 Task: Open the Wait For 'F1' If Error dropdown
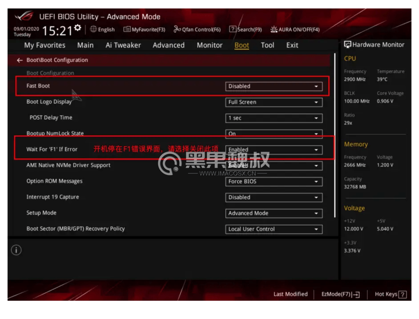(274, 150)
